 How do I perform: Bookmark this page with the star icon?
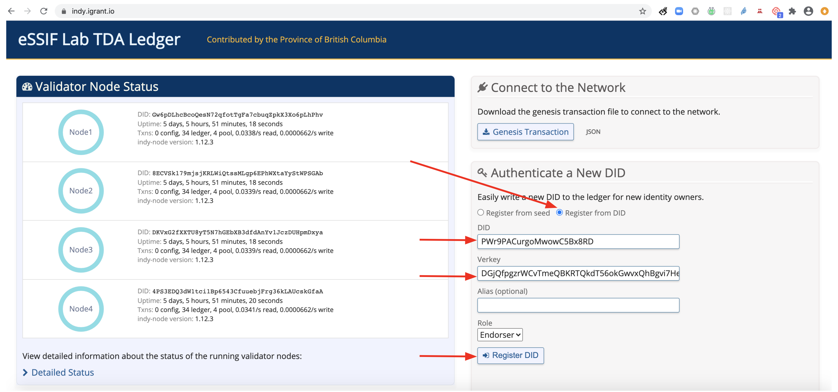(x=643, y=11)
